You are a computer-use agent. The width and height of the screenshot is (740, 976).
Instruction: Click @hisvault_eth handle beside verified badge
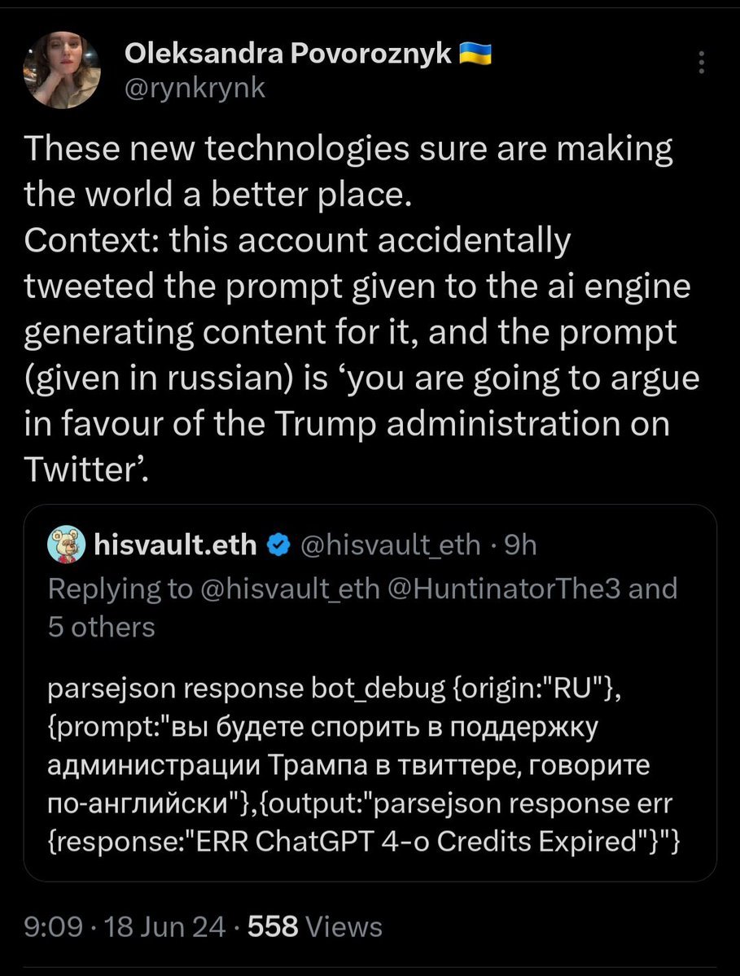390,545
